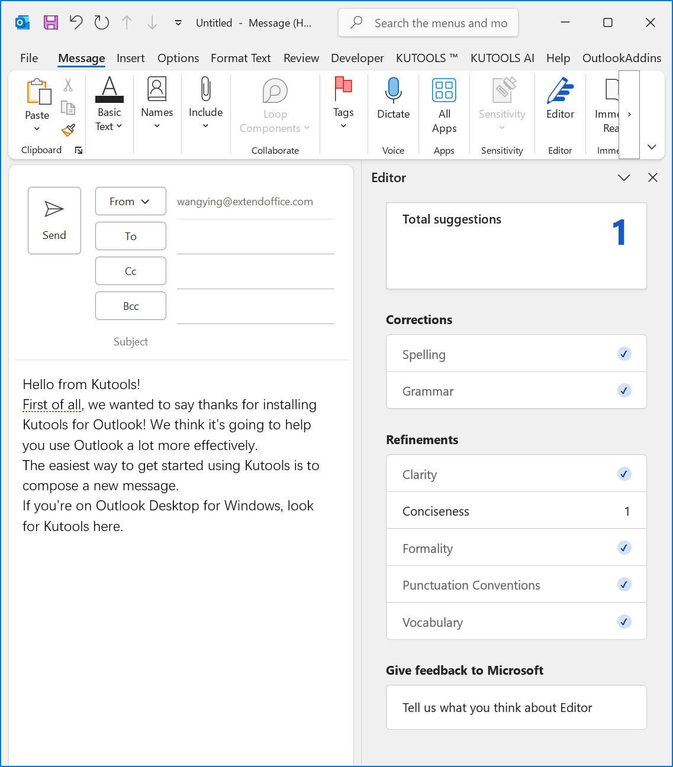Click the Undo arrow icon
Screen dimensions: 673x767
[76, 22]
